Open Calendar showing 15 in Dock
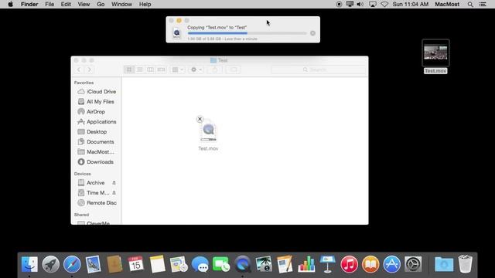 point(136,264)
